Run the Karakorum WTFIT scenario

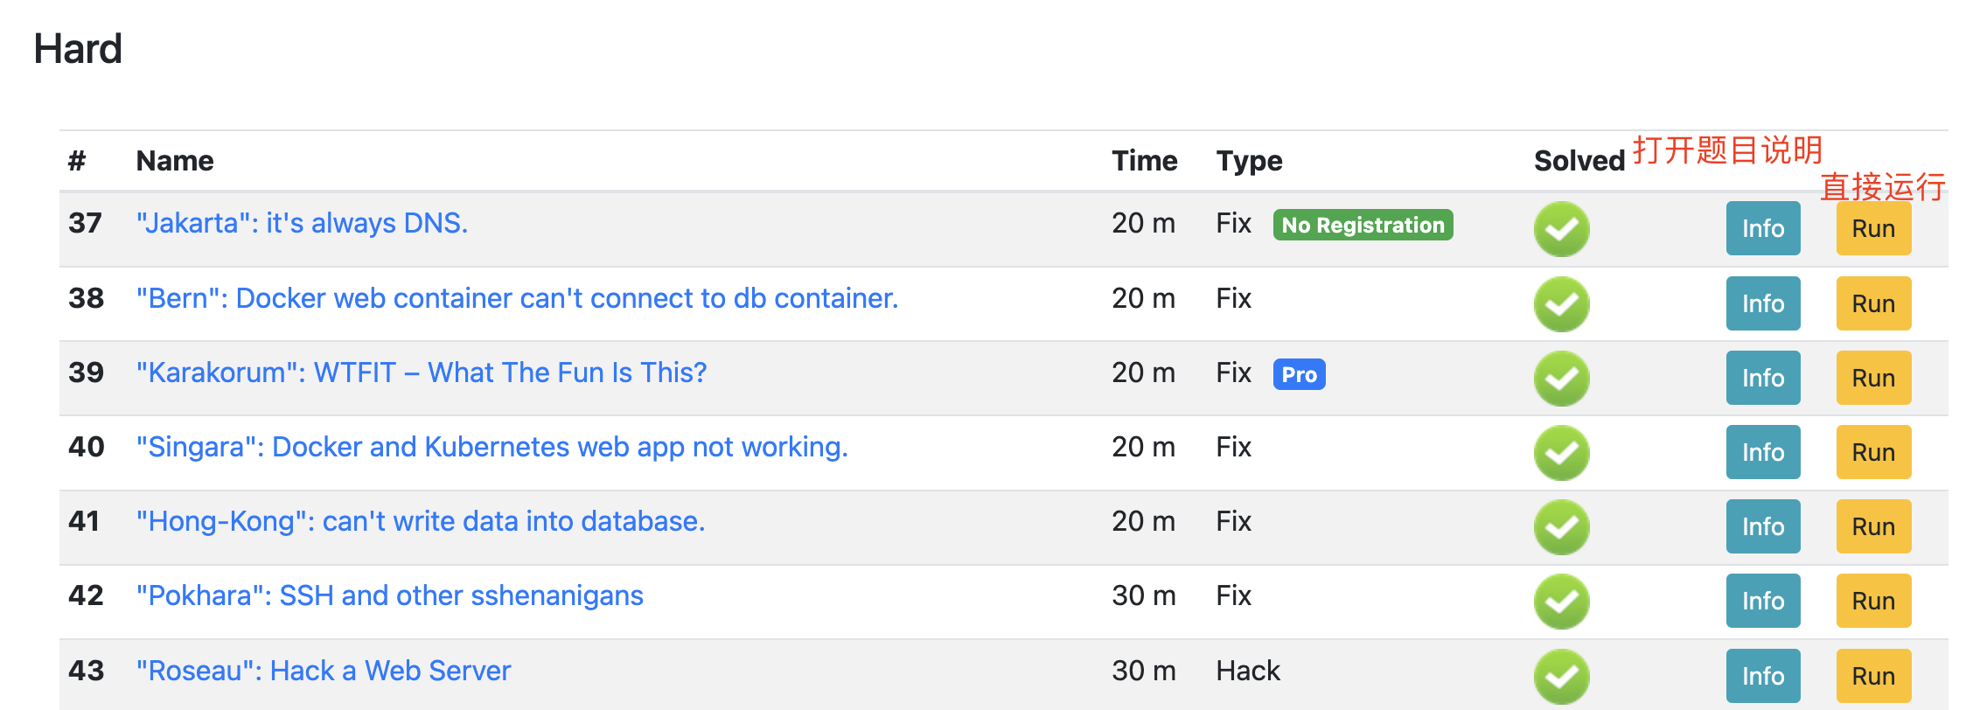pyautogui.click(x=1873, y=378)
